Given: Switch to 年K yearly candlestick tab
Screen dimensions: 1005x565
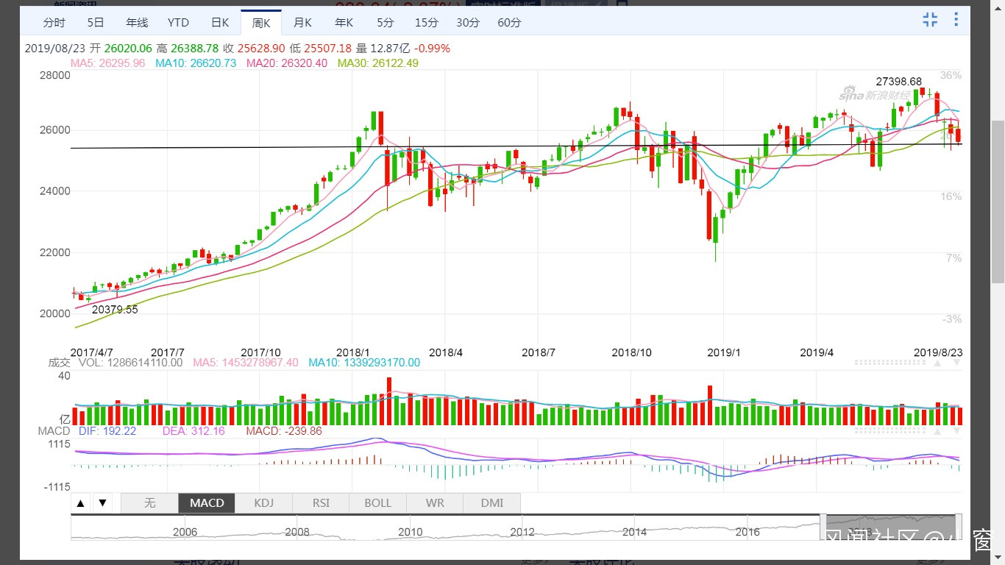Looking at the screenshot, I should coord(344,23).
